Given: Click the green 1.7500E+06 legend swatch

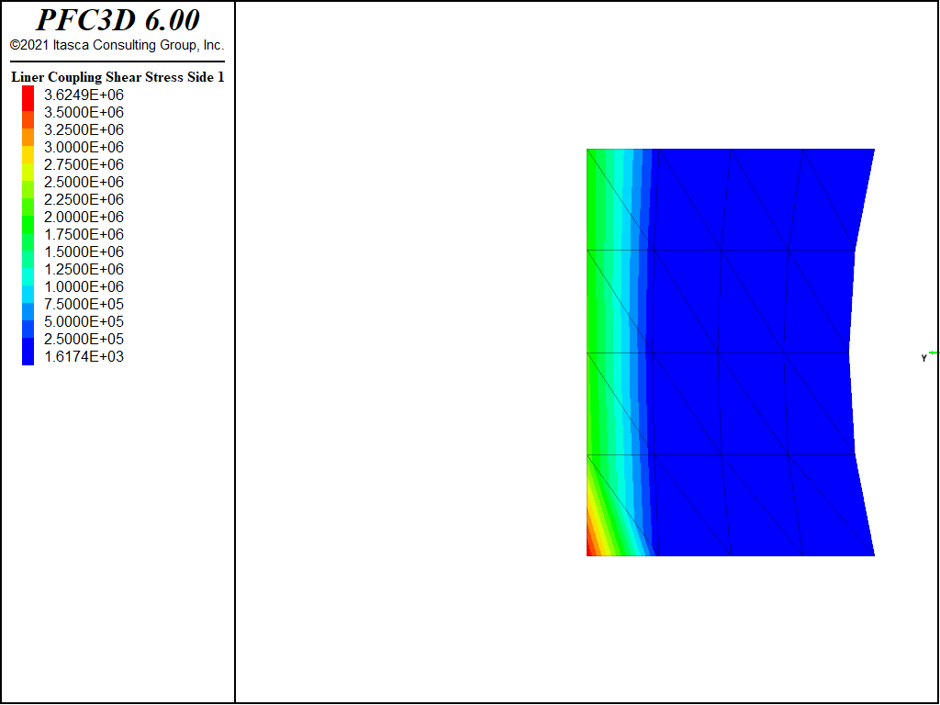Looking at the screenshot, I should 28,226.
